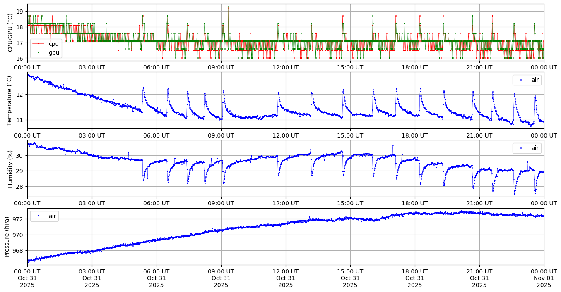Click the 968 tick on the Pressure axis
561x292 pixels.
[x=19, y=251]
